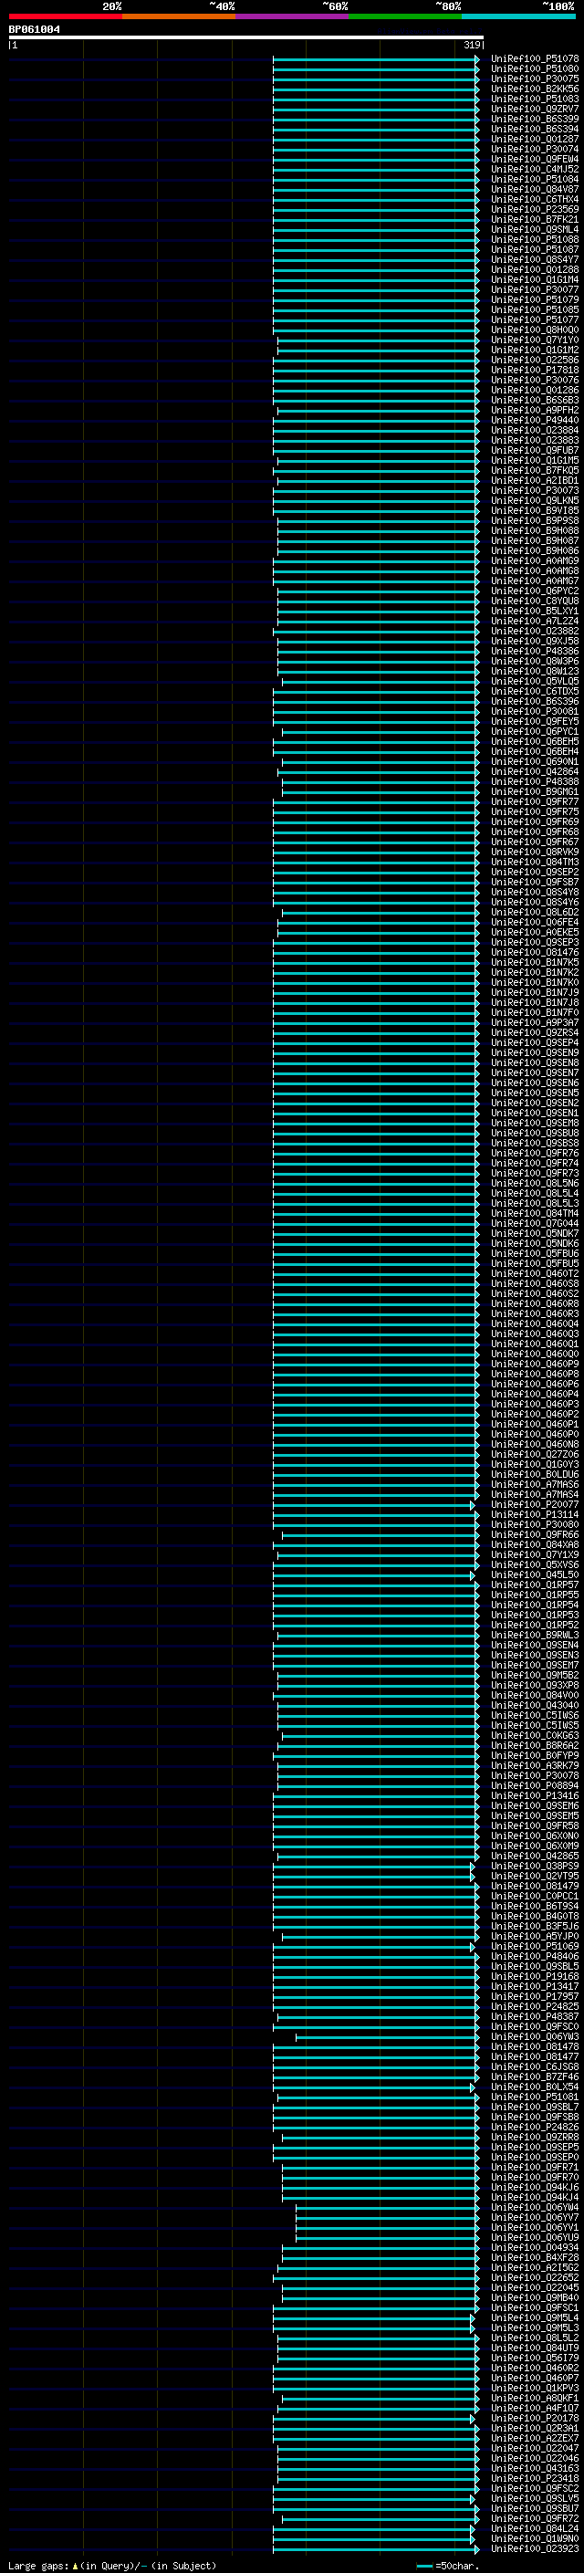Select the UniRef100_Q84XA8 label
Image resolution: width=584 pixels, height=2573 pixels.
[535, 1545]
